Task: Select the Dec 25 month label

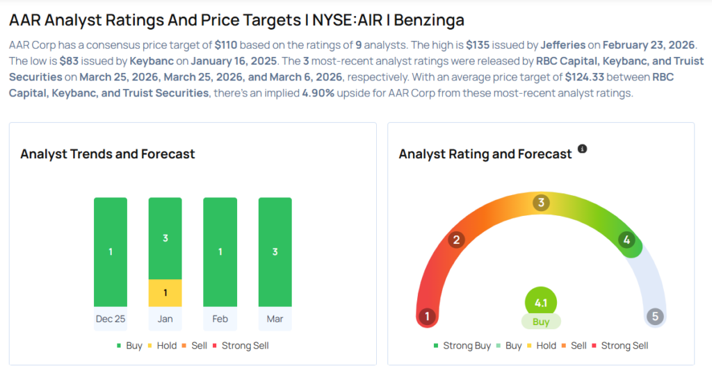Action: (111, 318)
